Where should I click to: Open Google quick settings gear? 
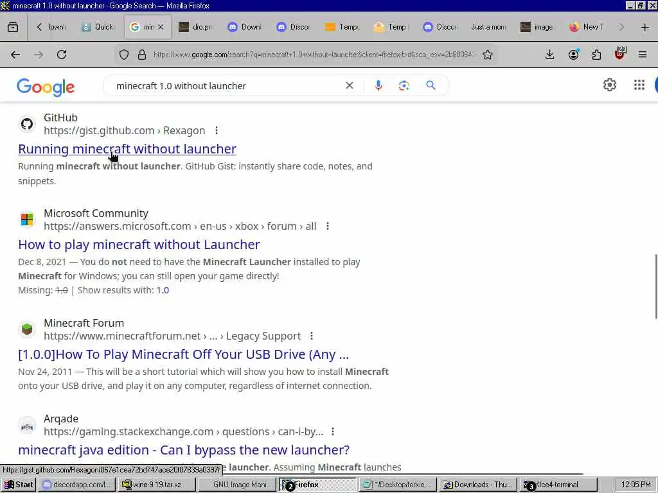(609, 85)
